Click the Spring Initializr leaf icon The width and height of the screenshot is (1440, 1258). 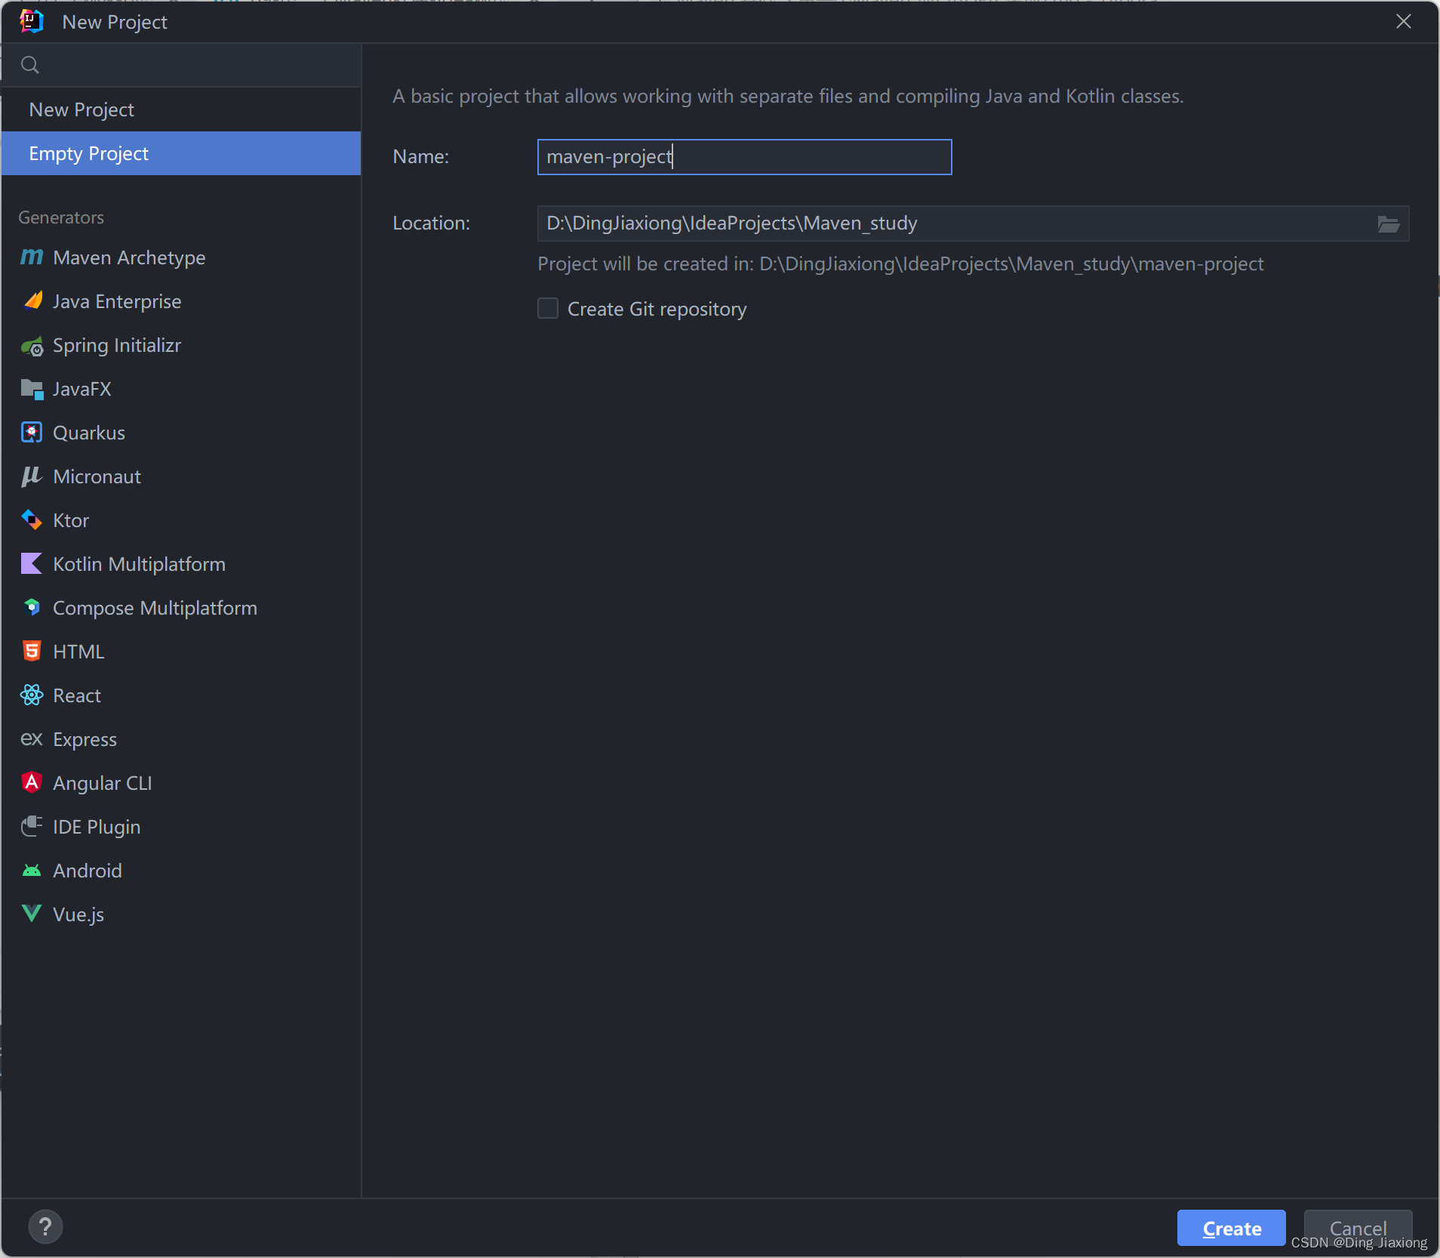[32, 346]
